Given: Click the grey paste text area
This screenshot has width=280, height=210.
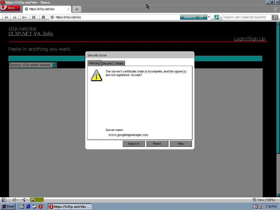Looking at the screenshot, I should 136,132.
